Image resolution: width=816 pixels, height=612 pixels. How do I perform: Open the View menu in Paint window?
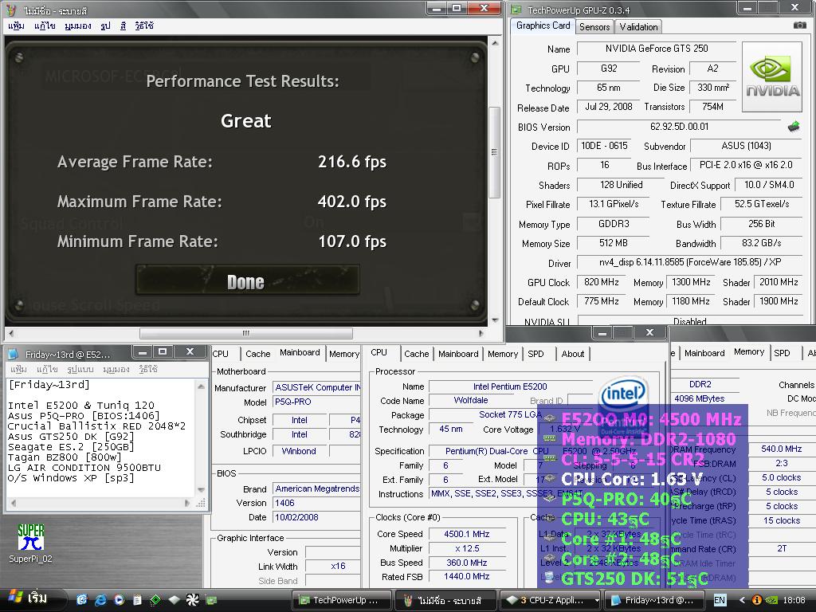(x=77, y=26)
